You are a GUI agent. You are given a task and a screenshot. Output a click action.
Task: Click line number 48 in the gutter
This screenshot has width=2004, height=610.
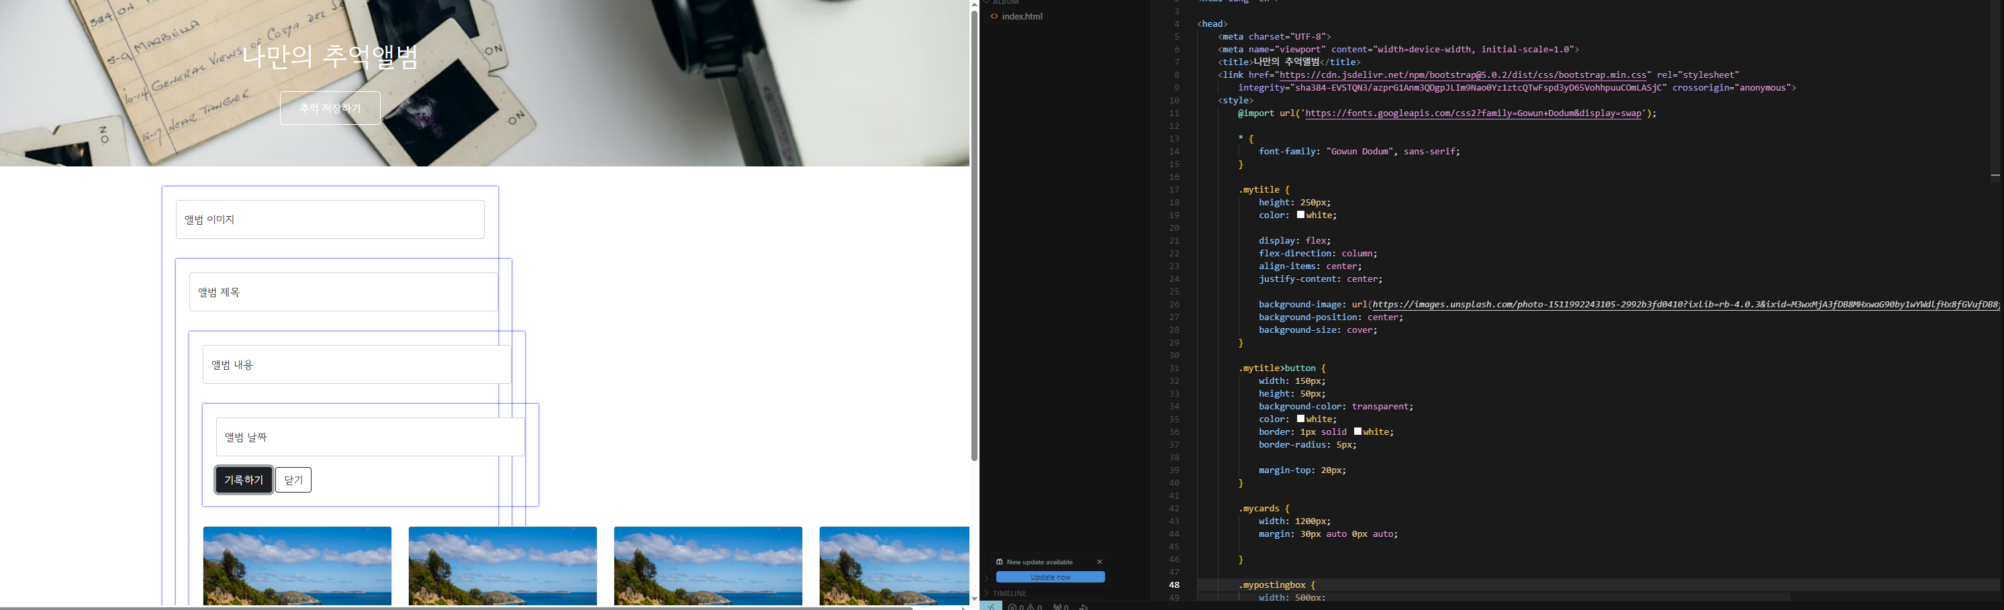1174,585
